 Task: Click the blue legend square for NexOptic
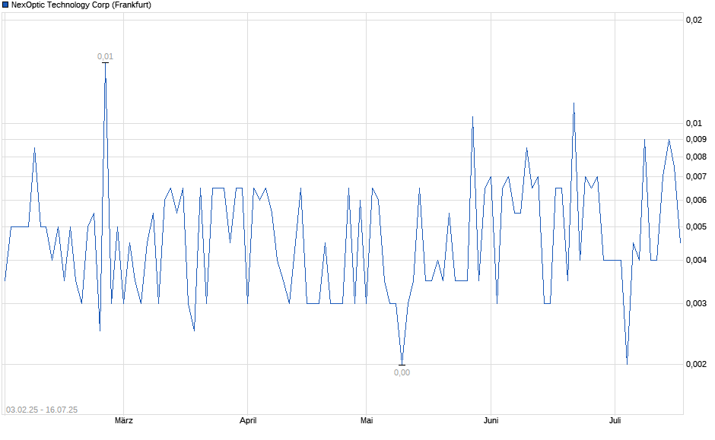click(x=5, y=5)
